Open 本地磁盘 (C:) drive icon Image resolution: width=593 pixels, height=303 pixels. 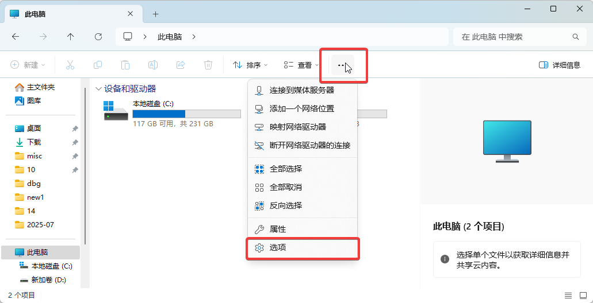116,111
